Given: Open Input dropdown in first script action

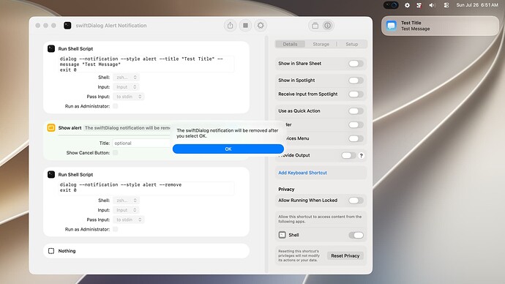Looking at the screenshot, I should click(126, 87).
